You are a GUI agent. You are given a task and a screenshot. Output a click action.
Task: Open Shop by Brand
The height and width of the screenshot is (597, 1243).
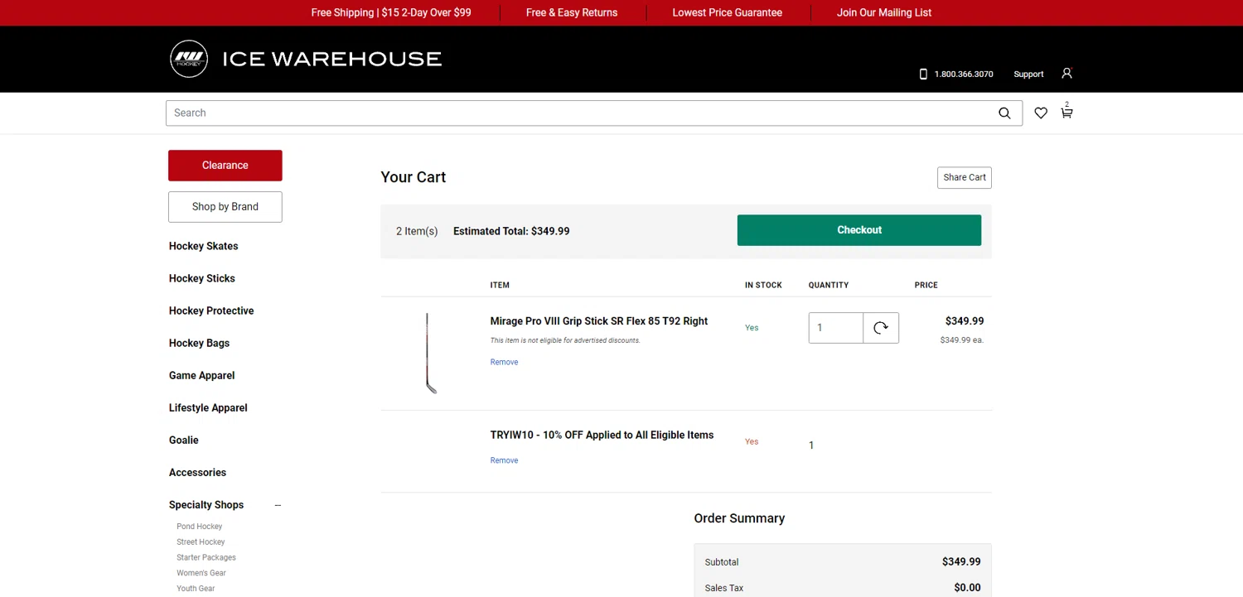(225, 207)
